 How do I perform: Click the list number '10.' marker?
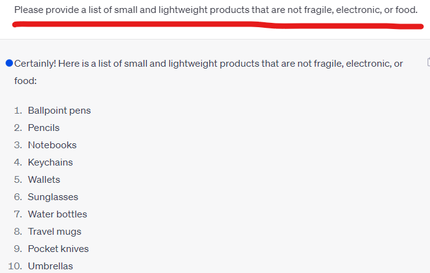(16, 266)
